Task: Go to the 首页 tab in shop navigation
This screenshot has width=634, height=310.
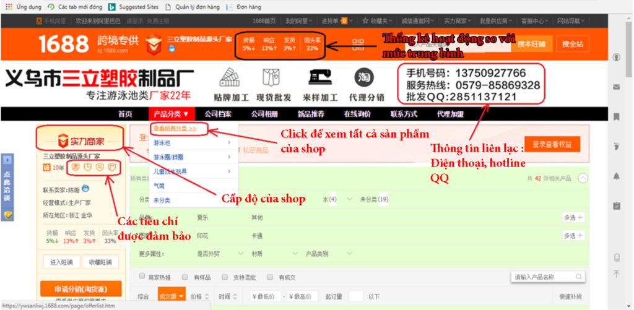Action: [125, 114]
